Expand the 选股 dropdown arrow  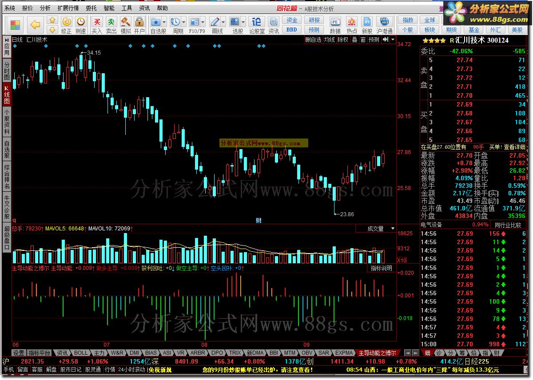coord(244,21)
